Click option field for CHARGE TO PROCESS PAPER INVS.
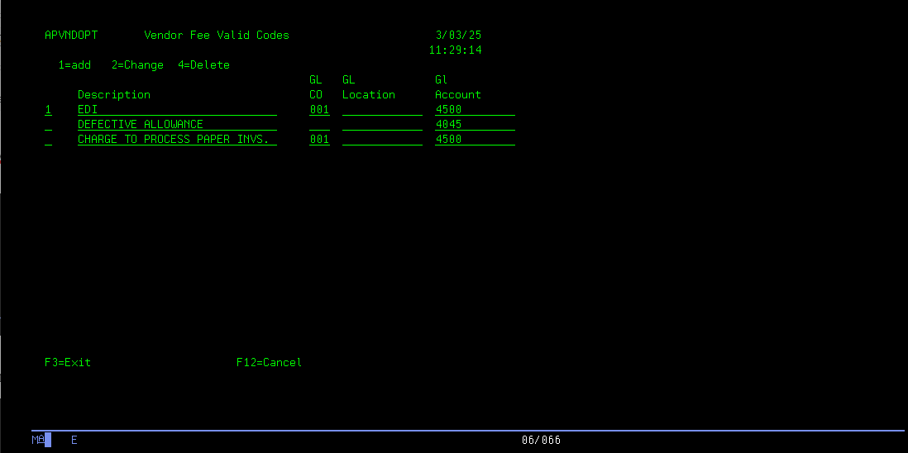The width and height of the screenshot is (908, 453). 48,140
